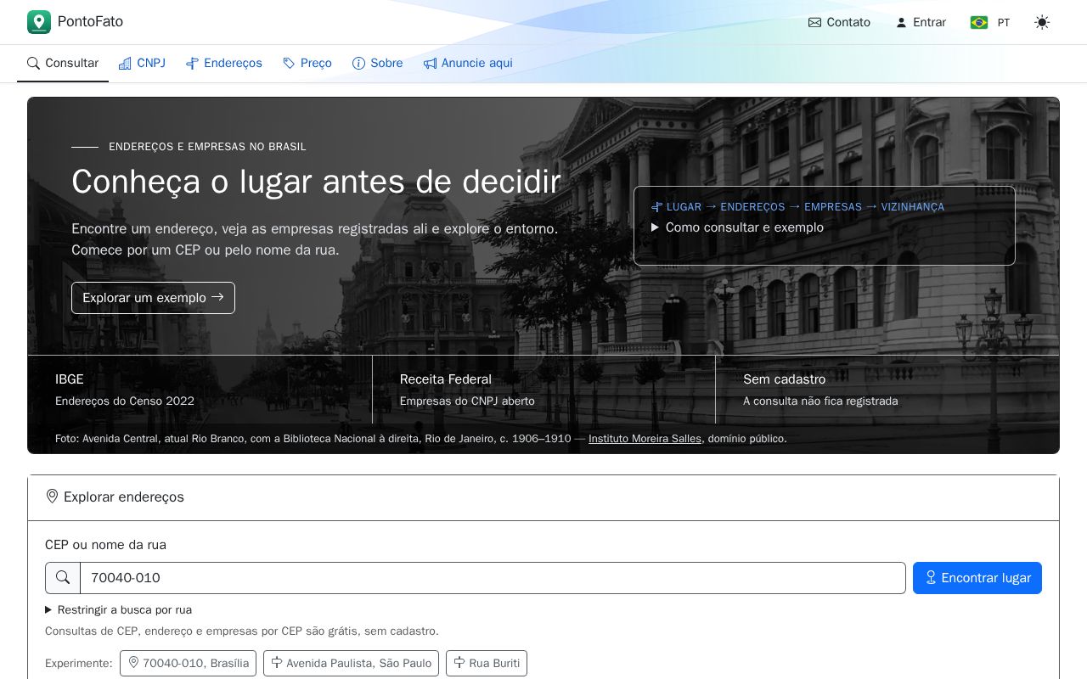Viewport: 1087px width, 679px height.
Task: Open the Anuncie aqui tab
Action: 468,64
